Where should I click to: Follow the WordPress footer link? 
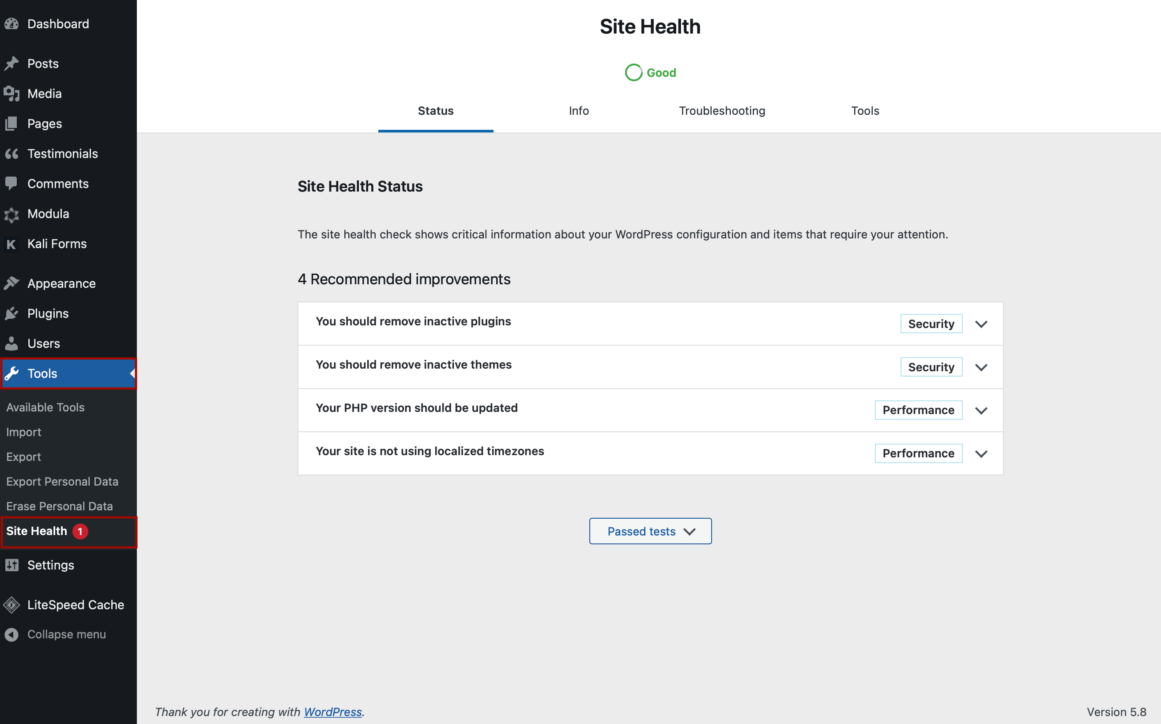click(333, 712)
